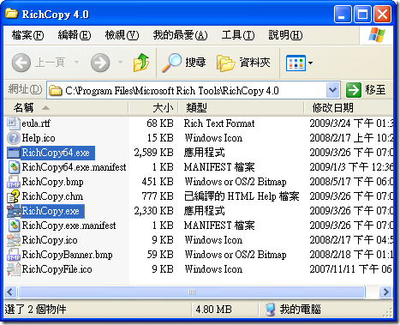Click the RichCopyFile.ico file name
This screenshot has height=325, width=400.
click(57, 269)
